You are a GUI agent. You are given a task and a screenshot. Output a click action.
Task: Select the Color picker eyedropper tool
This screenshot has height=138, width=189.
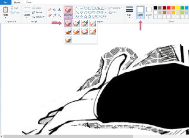(x=55, y=15)
